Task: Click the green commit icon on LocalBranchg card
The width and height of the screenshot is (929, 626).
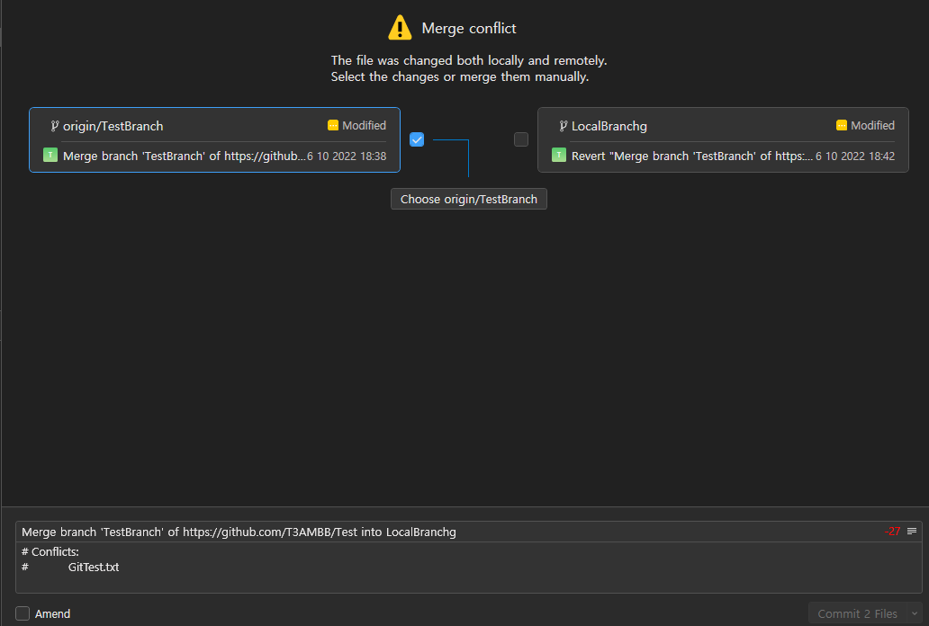Action: pyautogui.click(x=557, y=156)
